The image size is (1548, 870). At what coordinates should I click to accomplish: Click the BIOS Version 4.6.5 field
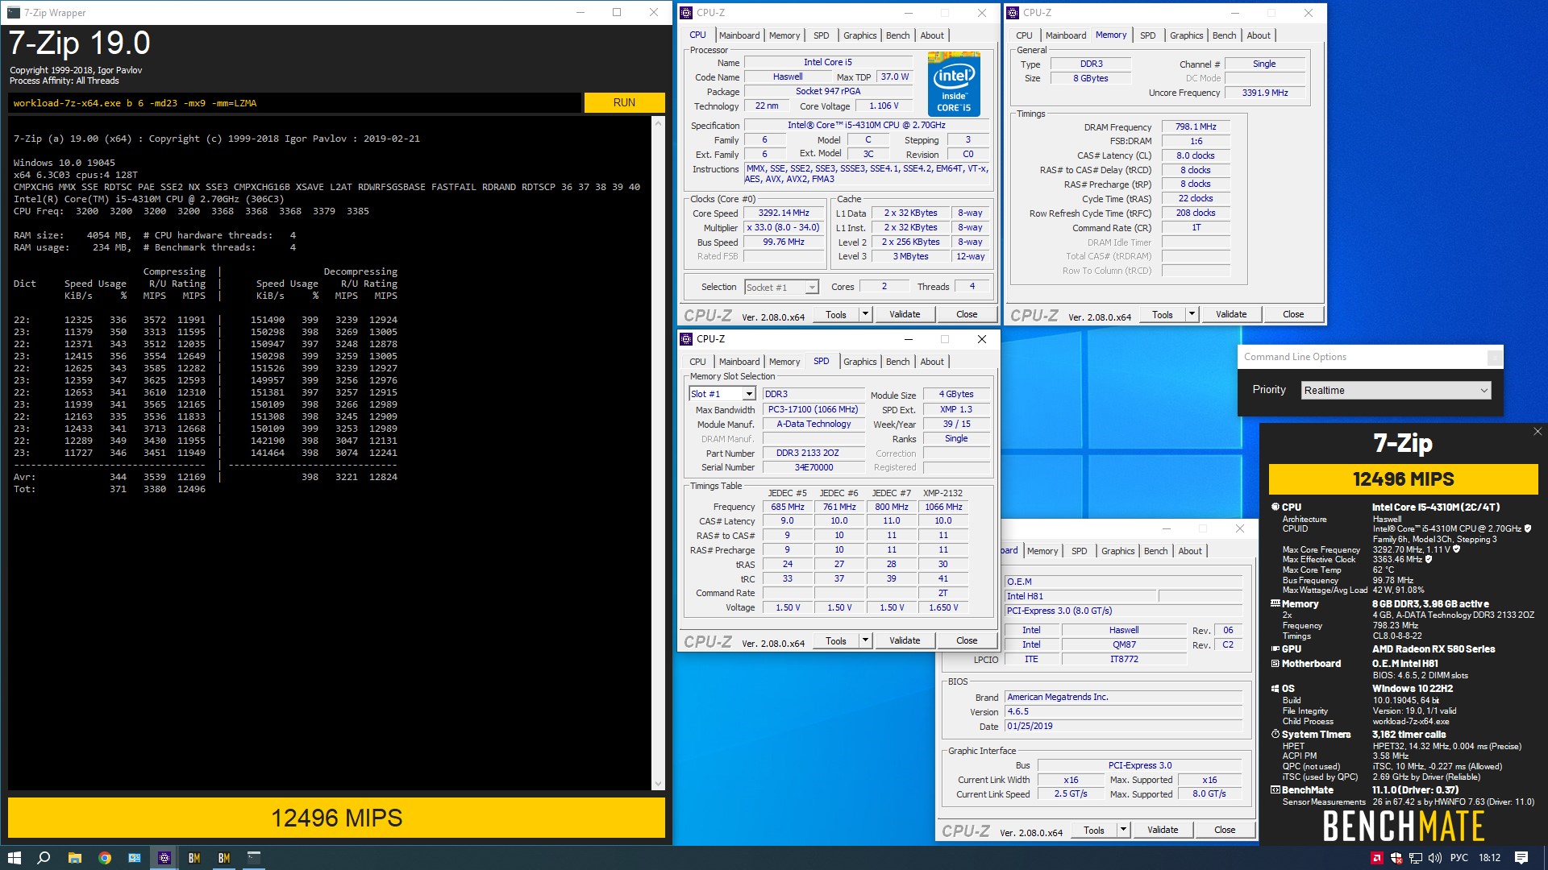pos(1123,712)
